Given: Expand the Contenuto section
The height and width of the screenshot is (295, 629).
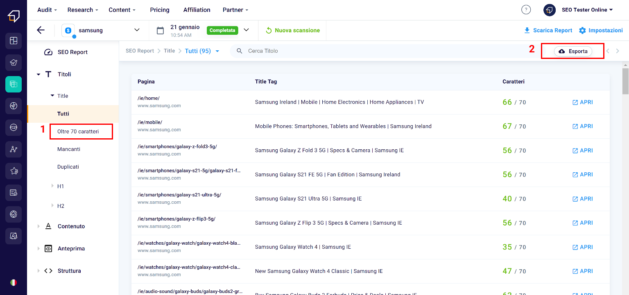Looking at the screenshot, I should tap(39, 226).
